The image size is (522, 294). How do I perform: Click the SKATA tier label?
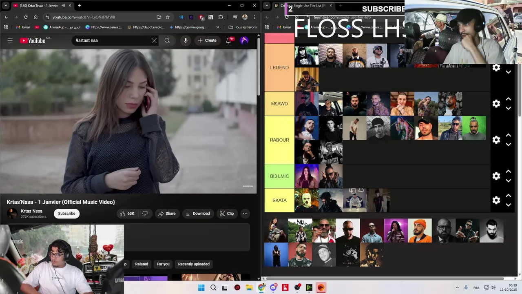pos(279,200)
